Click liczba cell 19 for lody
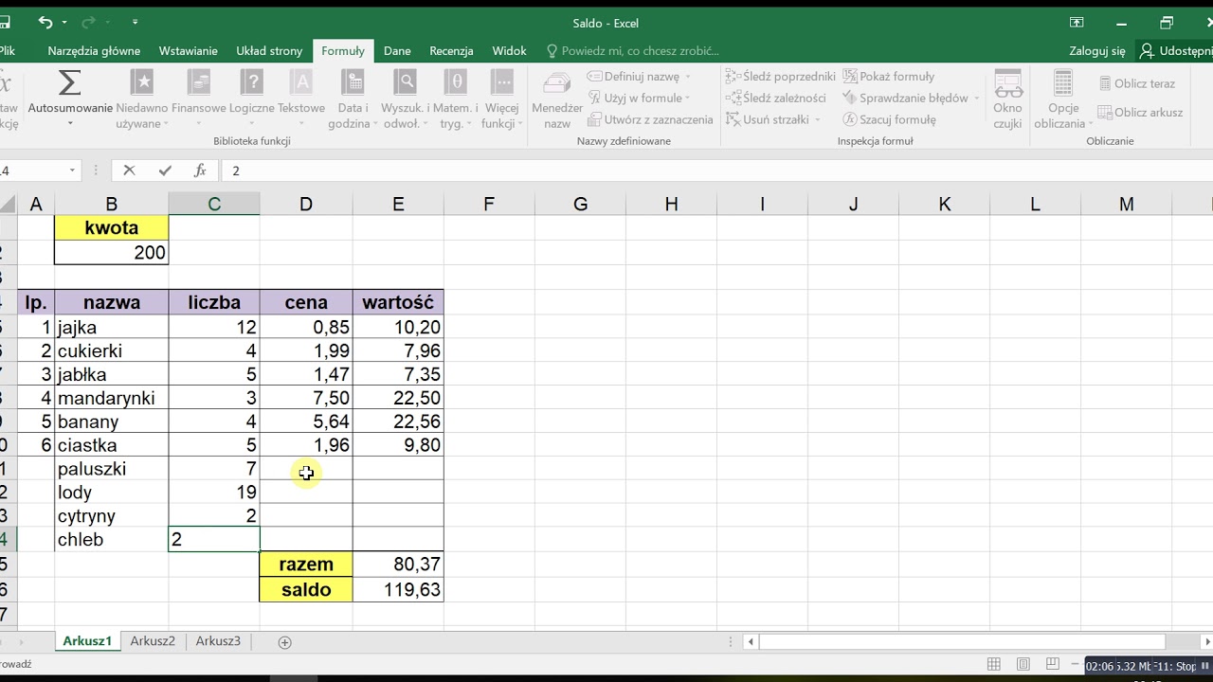This screenshot has width=1213, height=682. [x=214, y=493]
